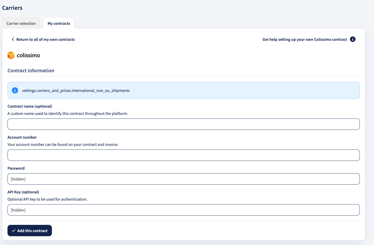Click the Password label

point(16,168)
